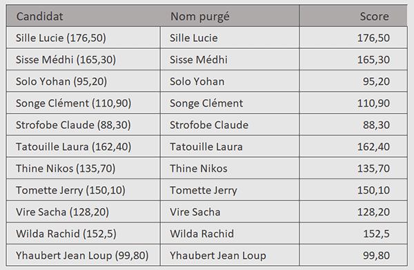Click score cell 152,5

coord(353,233)
